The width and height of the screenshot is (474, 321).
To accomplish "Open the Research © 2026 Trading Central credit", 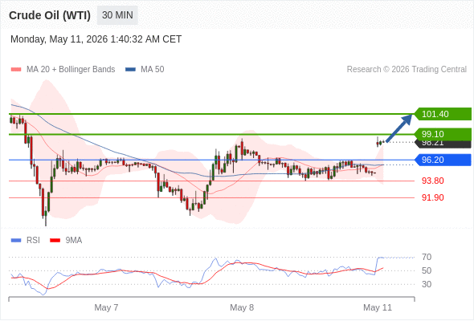I will tap(407, 70).
